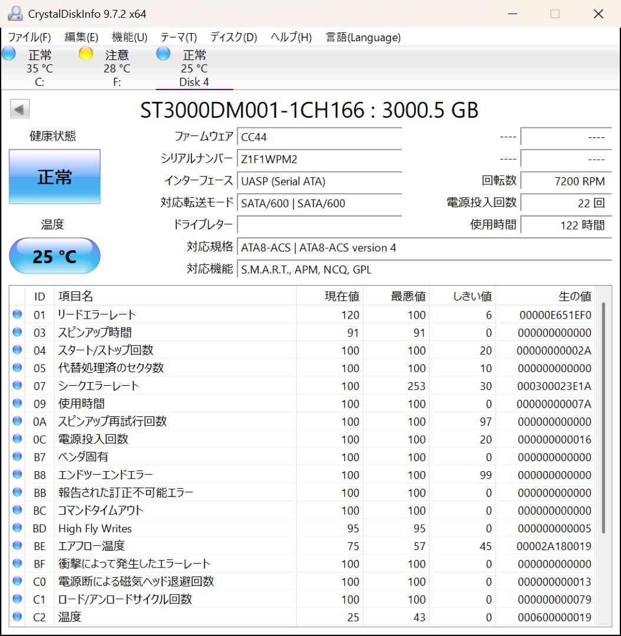The height and width of the screenshot is (636, 621).
Task: Go to the previous disk with the left arrow
Action: click(19, 109)
